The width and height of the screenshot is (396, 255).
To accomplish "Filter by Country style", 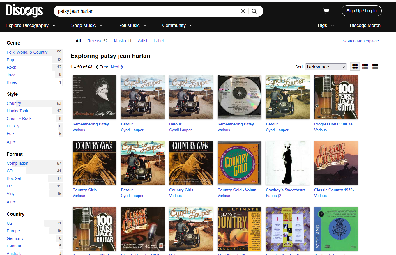I will pyautogui.click(x=14, y=103).
